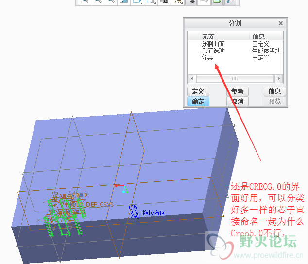Click the 分割 dialog title bar

point(235,23)
